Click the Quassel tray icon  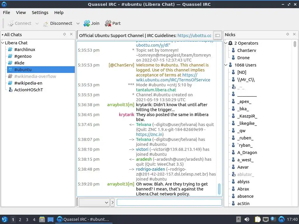click(x=281, y=219)
